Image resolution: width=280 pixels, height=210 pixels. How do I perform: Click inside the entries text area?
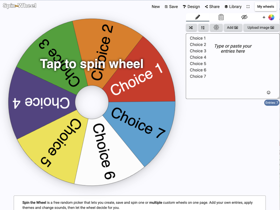click(x=233, y=66)
